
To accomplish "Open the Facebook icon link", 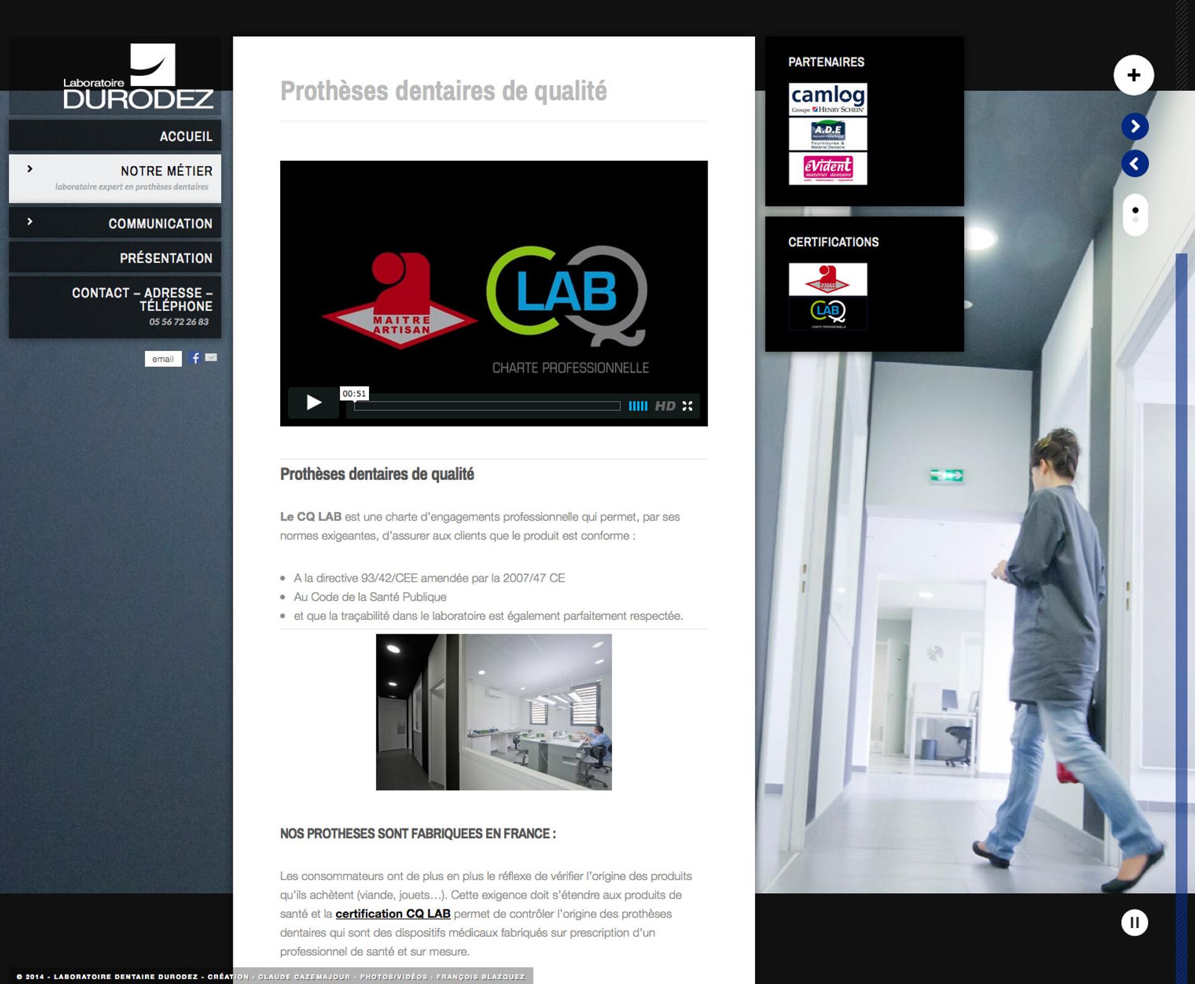I will pyautogui.click(x=195, y=358).
